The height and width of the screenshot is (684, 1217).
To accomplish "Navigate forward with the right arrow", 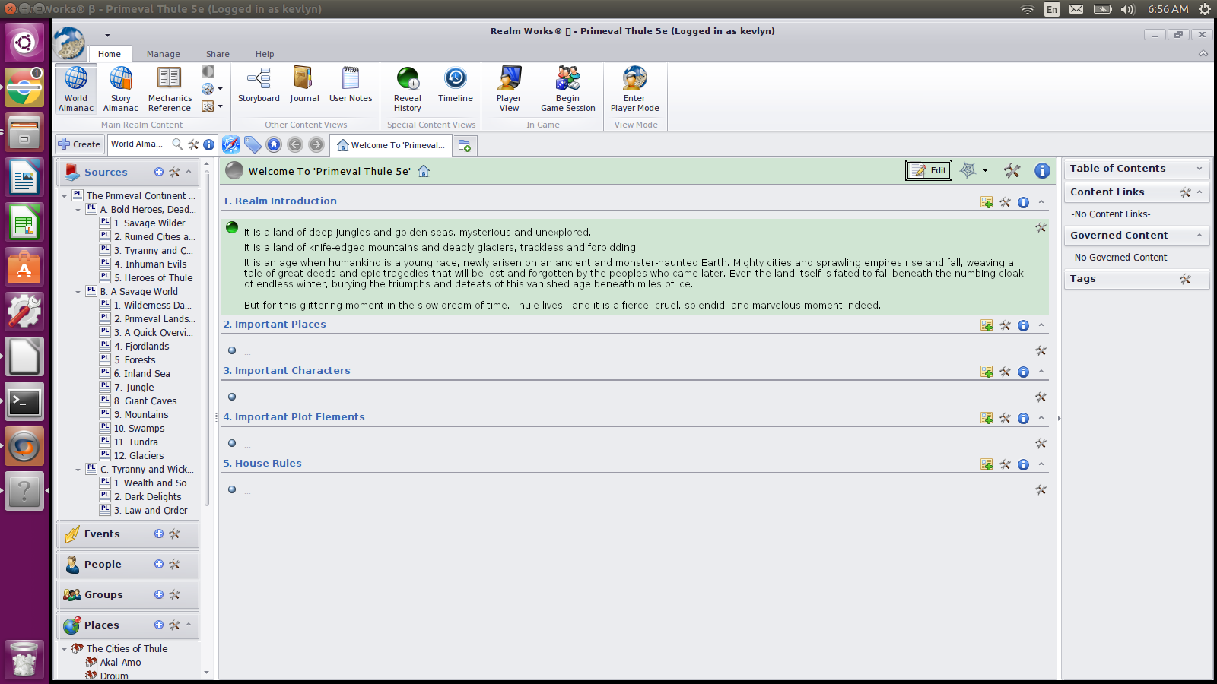I will (x=316, y=144).
